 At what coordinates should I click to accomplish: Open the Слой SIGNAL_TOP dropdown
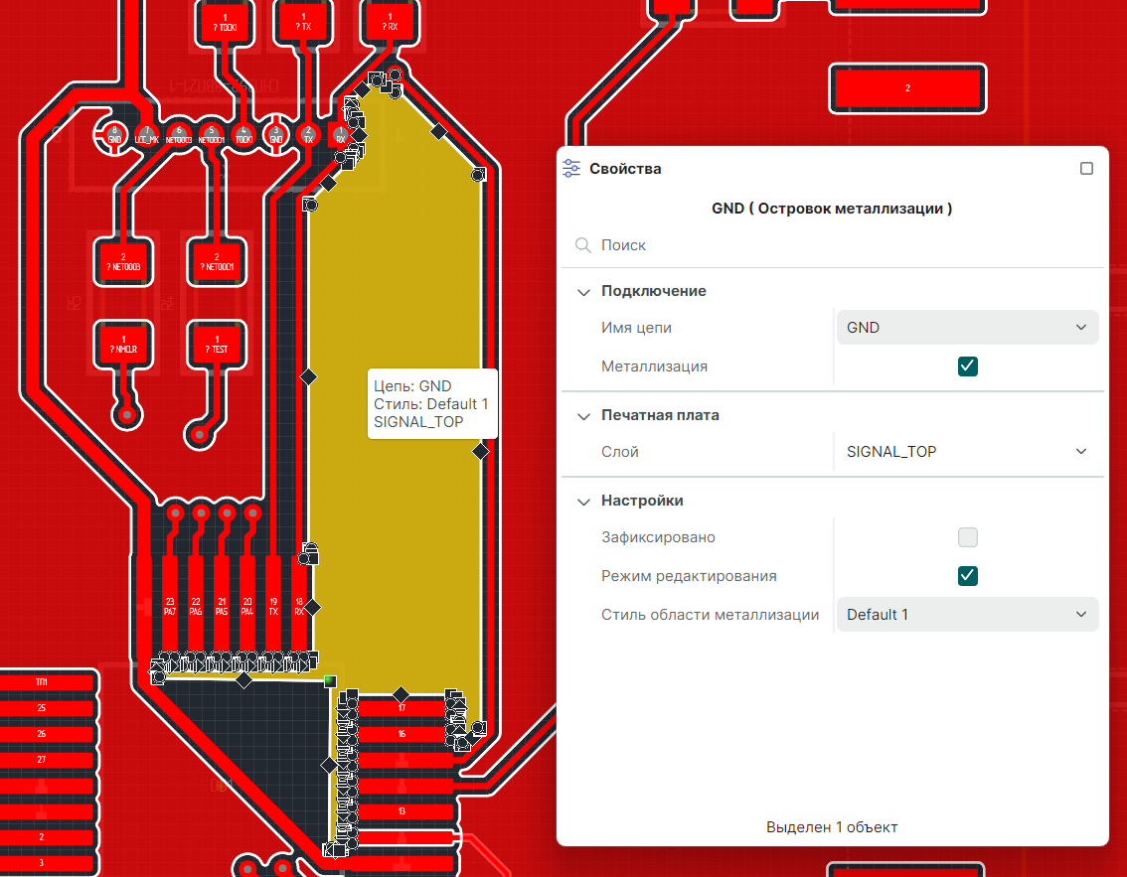pos(967,452)
